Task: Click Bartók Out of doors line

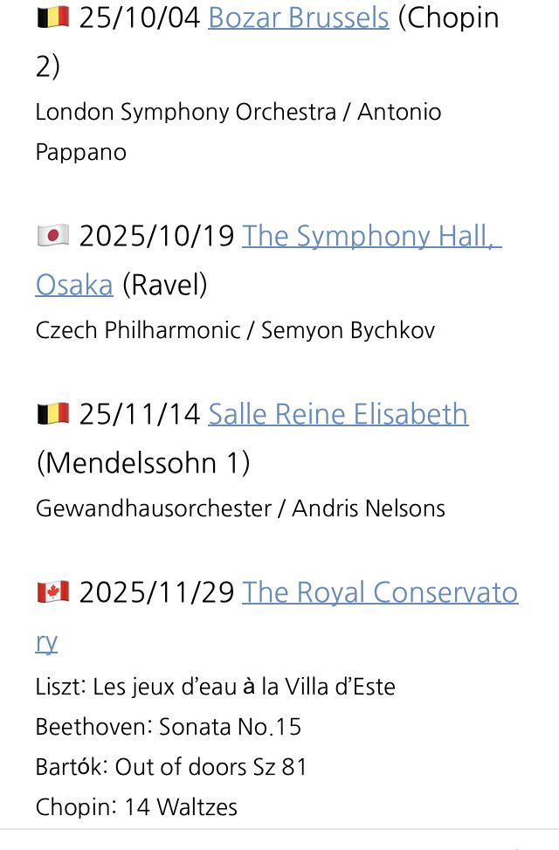Action: (171, 767)
